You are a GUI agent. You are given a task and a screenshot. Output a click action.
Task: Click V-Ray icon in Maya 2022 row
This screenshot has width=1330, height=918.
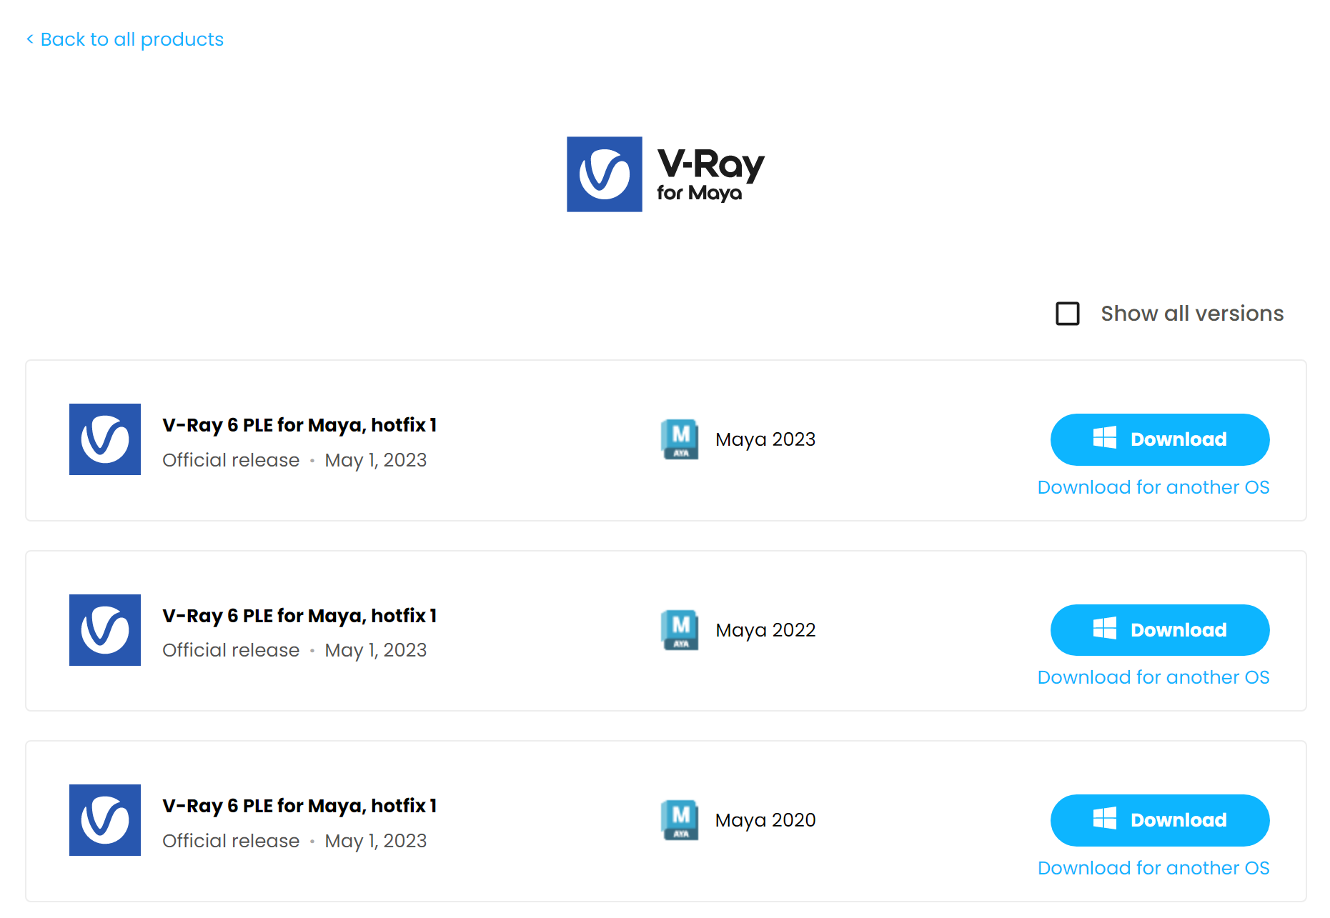click(x=105, y=630)
